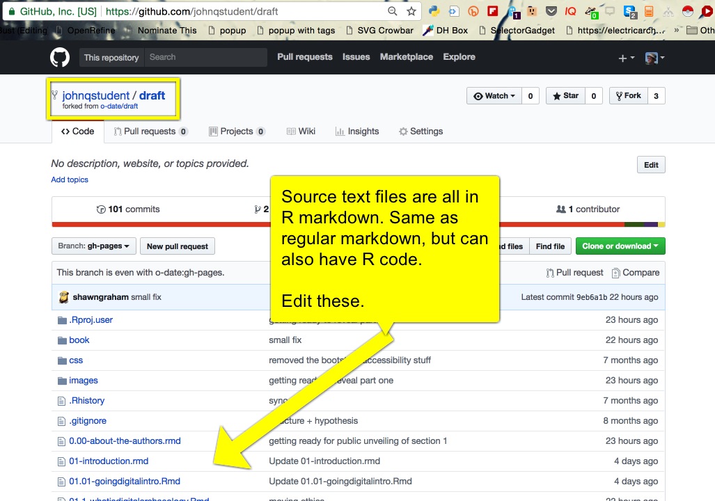Screen dimensions: 715x501
Task: Open the .Rhistory file
Action: click(86, 401)
